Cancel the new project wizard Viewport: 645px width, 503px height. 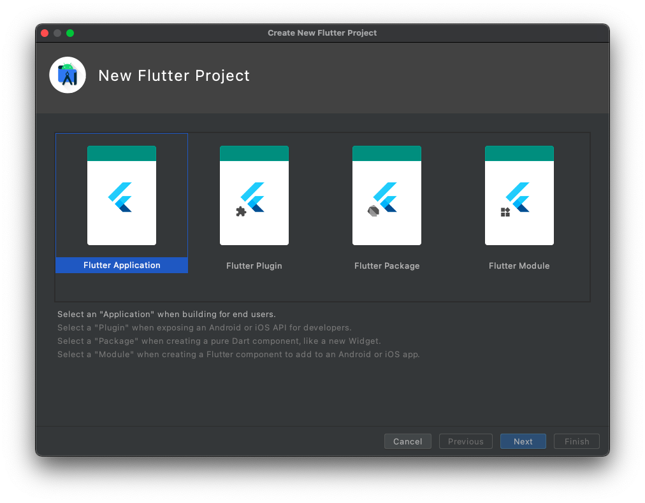click(x=408, y=441)
